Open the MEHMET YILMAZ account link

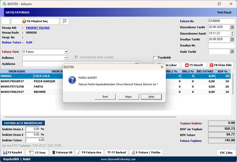[38, 28]
